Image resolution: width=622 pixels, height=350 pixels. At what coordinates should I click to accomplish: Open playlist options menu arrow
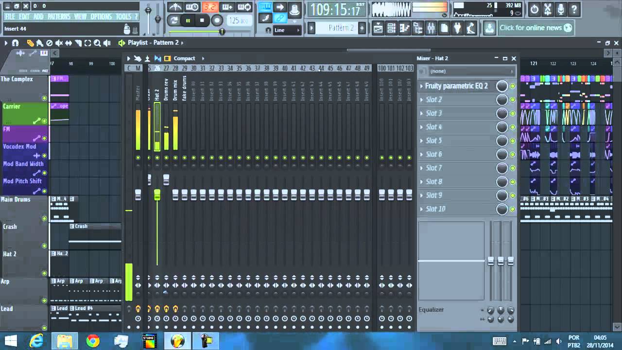(6, 43)
